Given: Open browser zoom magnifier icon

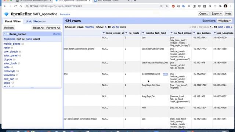Looking at the screenshot, I should click(x=162, y=6).
